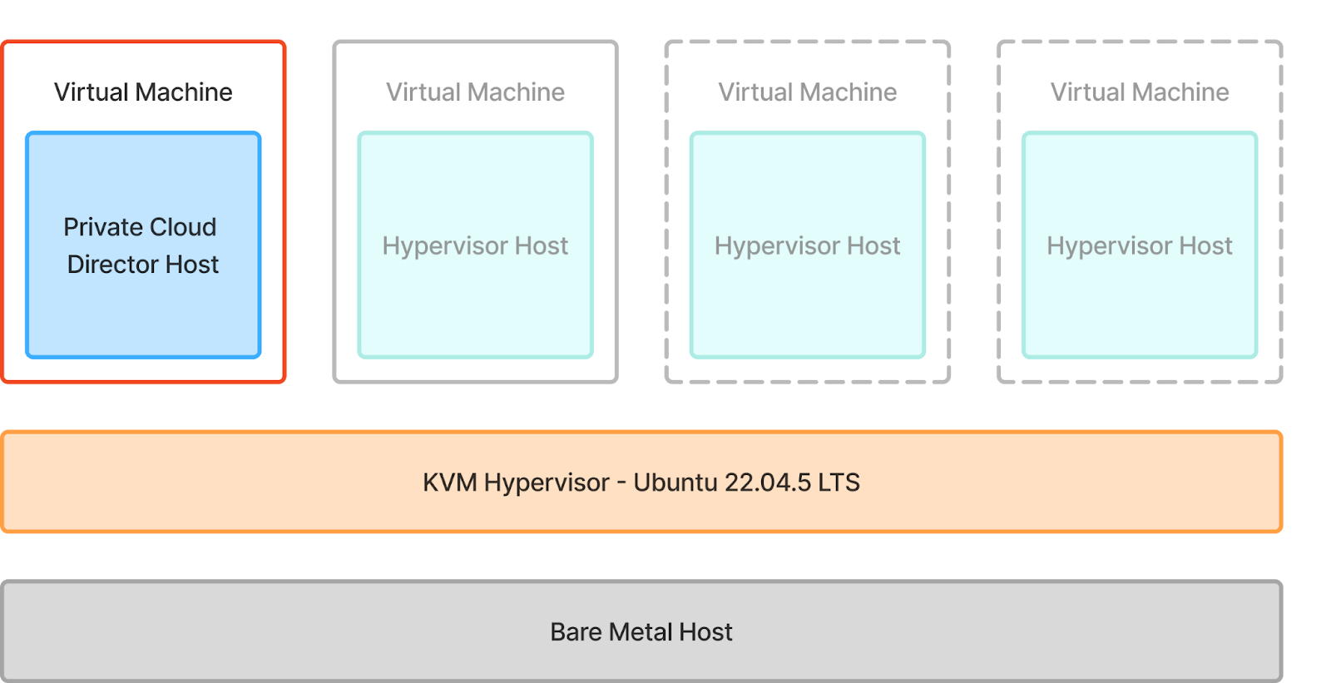The height and width of the screenshot is (683, 1331).
Task: Click "Hypervisor Host" text in rightmost dashed VM
Action: coord(1140,246)
